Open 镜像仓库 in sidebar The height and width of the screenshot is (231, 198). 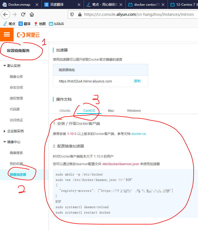coord(16,77)
